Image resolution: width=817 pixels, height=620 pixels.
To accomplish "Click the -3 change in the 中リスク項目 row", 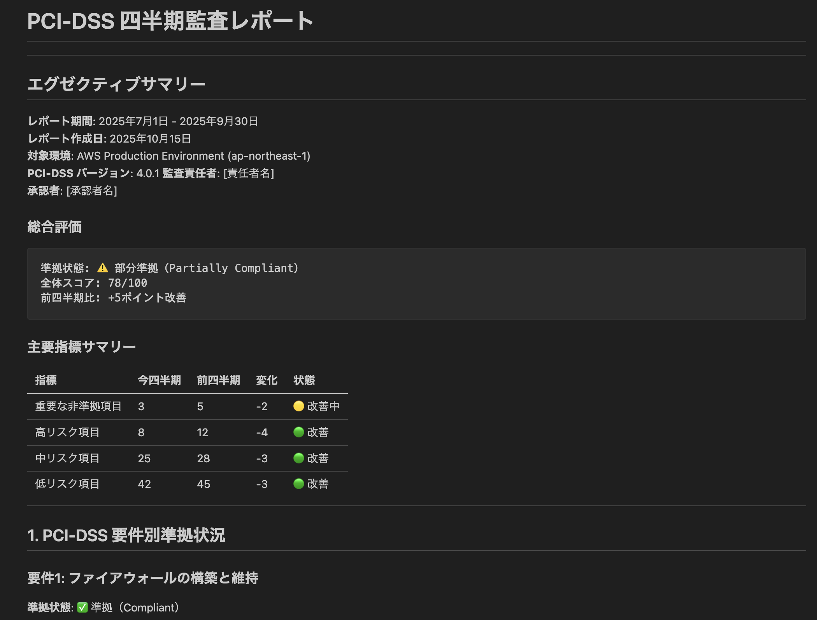I will pos(262,458).
